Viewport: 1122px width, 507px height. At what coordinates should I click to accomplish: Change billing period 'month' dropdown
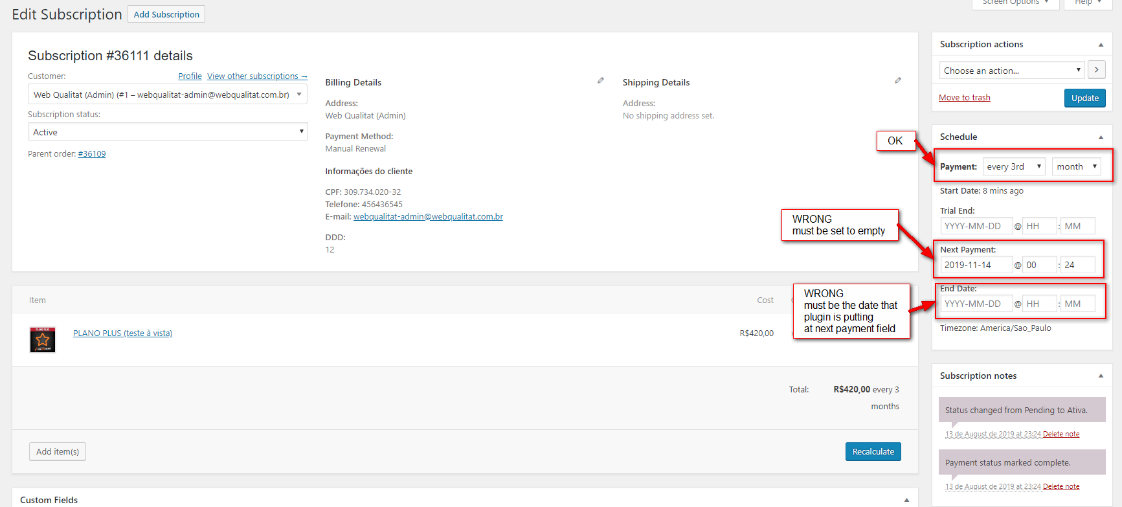pyautogui.click(x=1076, y=167)
